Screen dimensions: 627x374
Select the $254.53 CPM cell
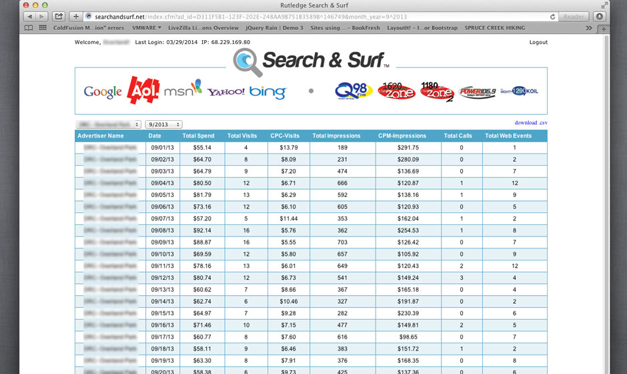click(408, 230)
